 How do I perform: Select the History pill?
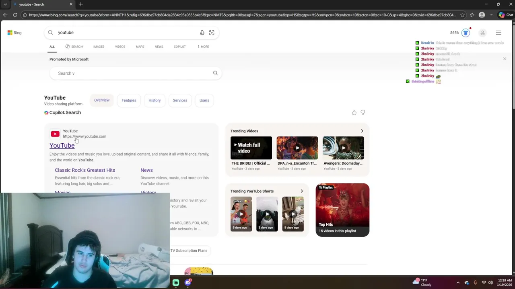(154, 100)
